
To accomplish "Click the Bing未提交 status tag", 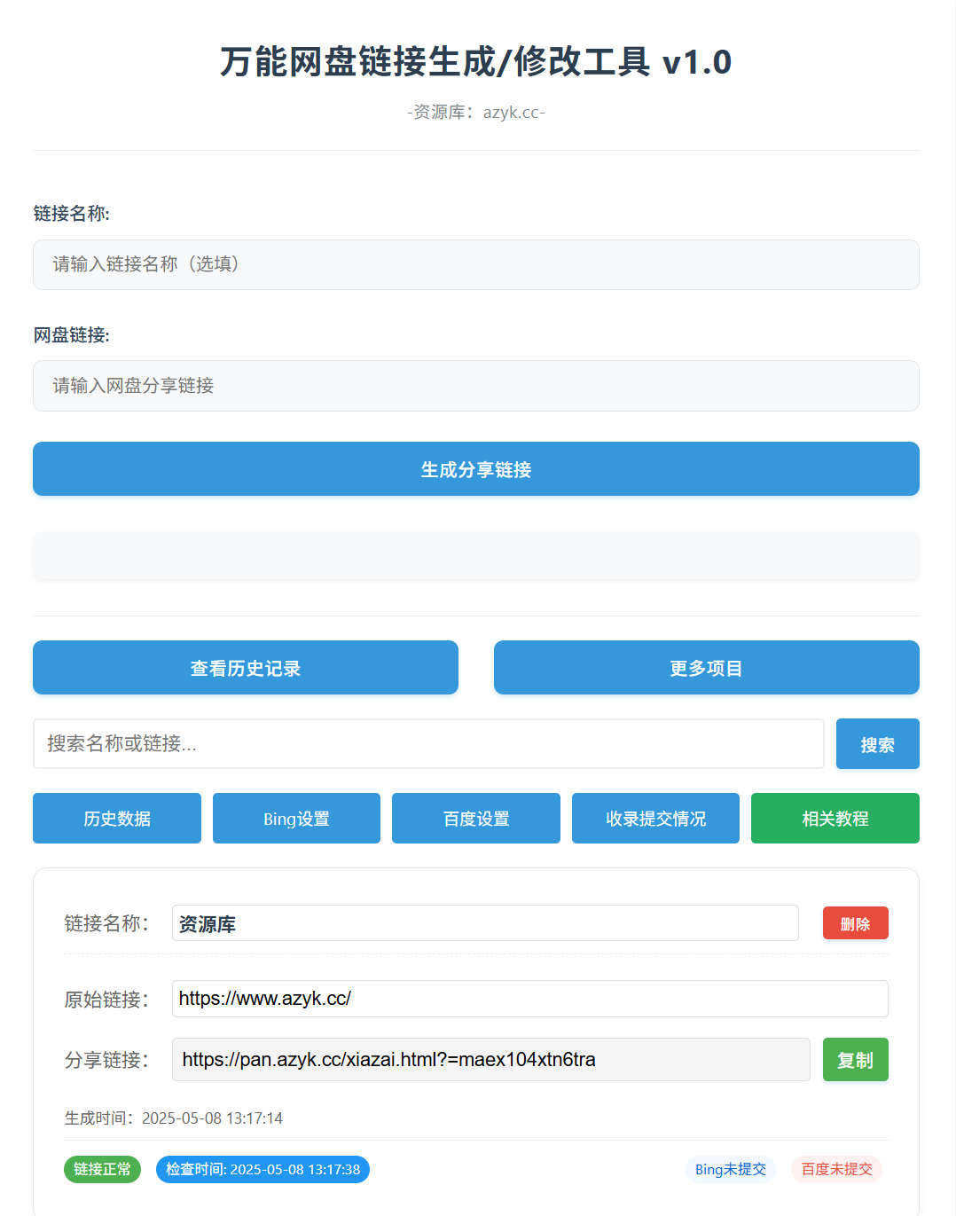I will point(730,1169).
